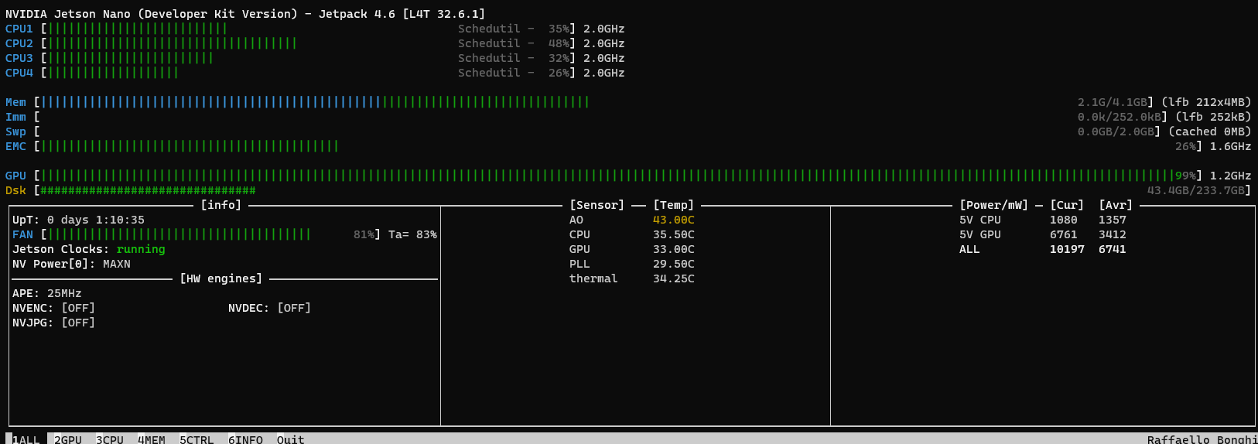Click the CPU temperature 35.50C

(674, 234)
